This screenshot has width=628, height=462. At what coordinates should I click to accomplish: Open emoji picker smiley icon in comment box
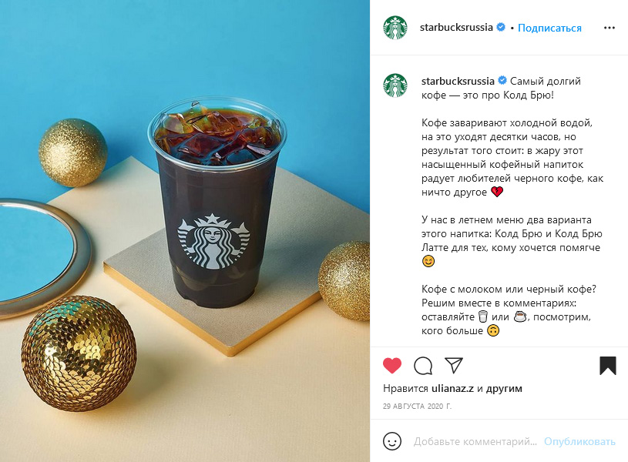pyautogui.click(x=392, y=441)
